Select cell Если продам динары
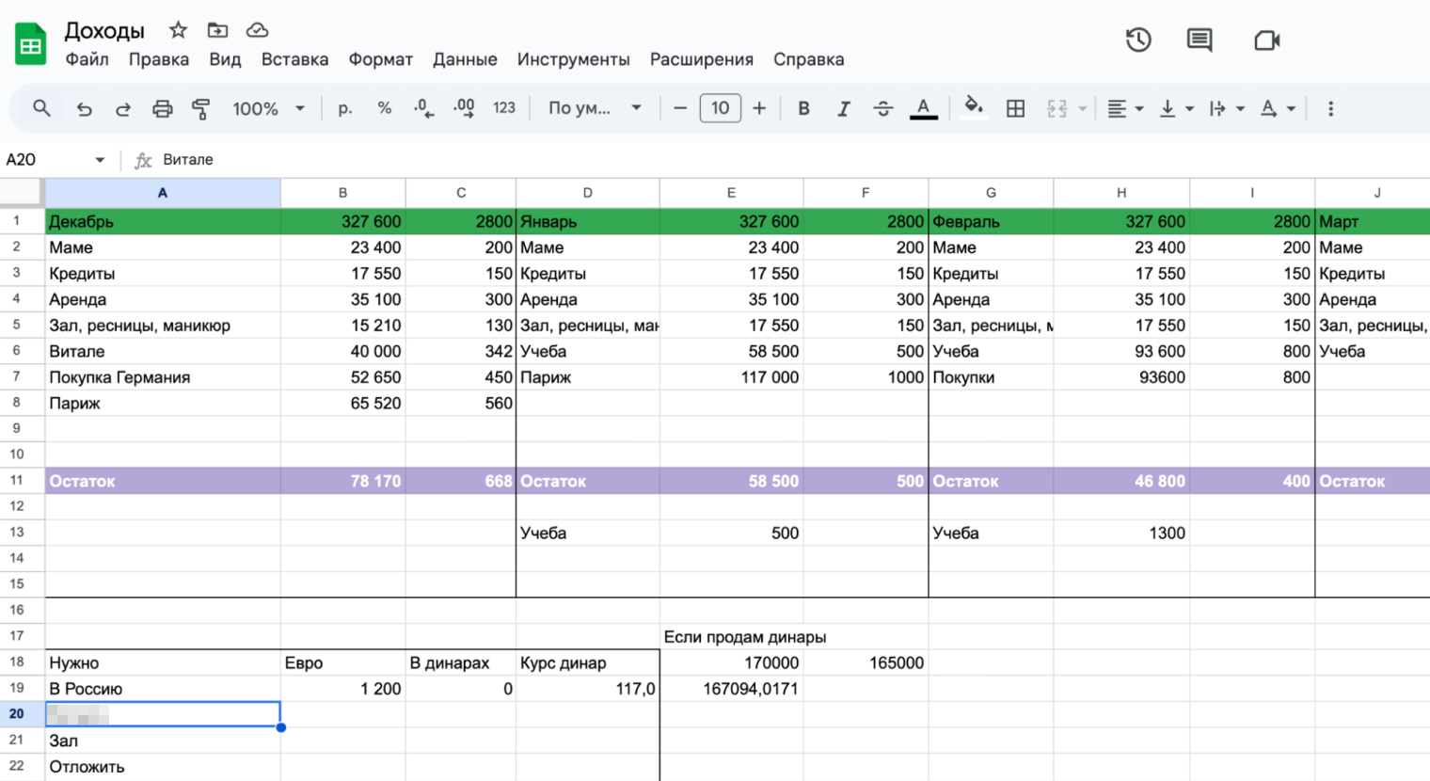 (x=744, y=637)
